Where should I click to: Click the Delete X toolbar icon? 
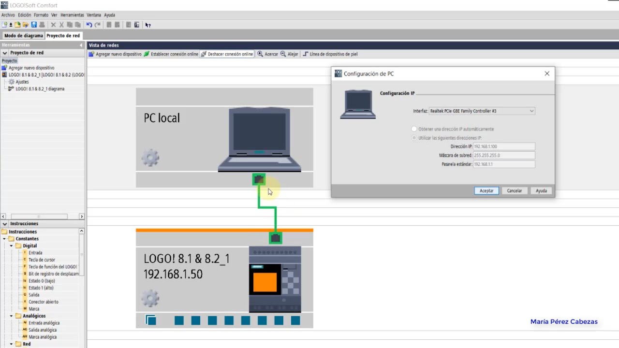click(x=53, y=25)
